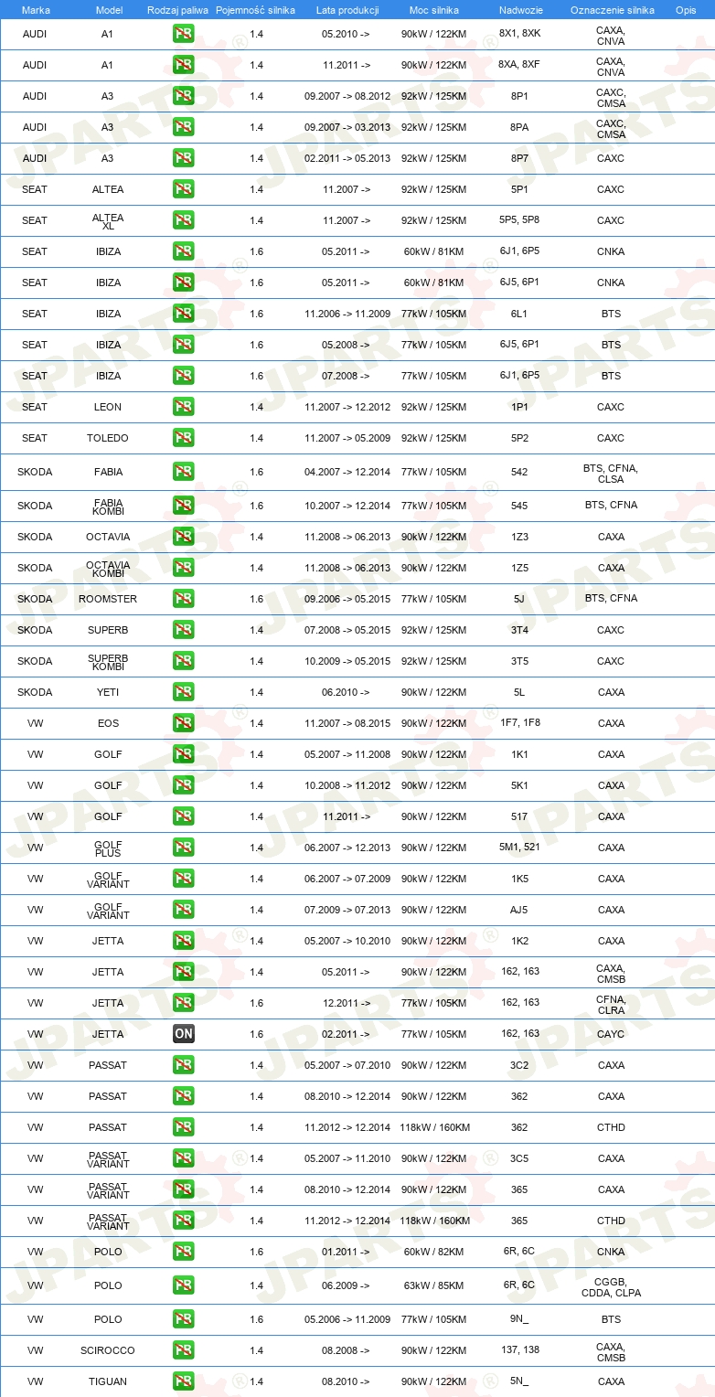The width and height of the screenshot is (715, 1397).
Task: Click the Opis column header
Action: point(685,10)
